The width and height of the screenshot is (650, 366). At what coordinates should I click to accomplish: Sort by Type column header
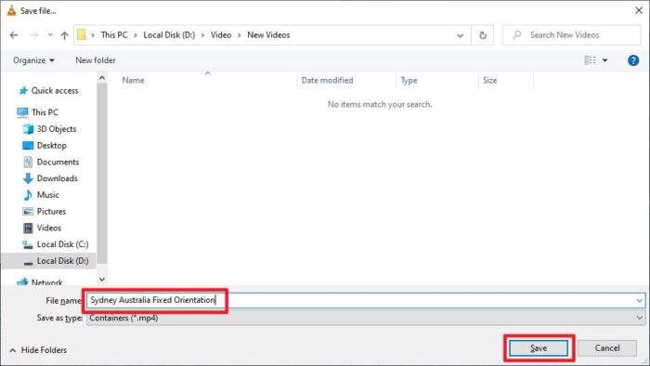click(x=409, y=81)
